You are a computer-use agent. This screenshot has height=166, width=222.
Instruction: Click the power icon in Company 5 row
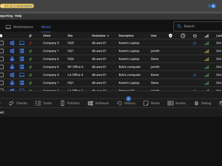point(195,43)
